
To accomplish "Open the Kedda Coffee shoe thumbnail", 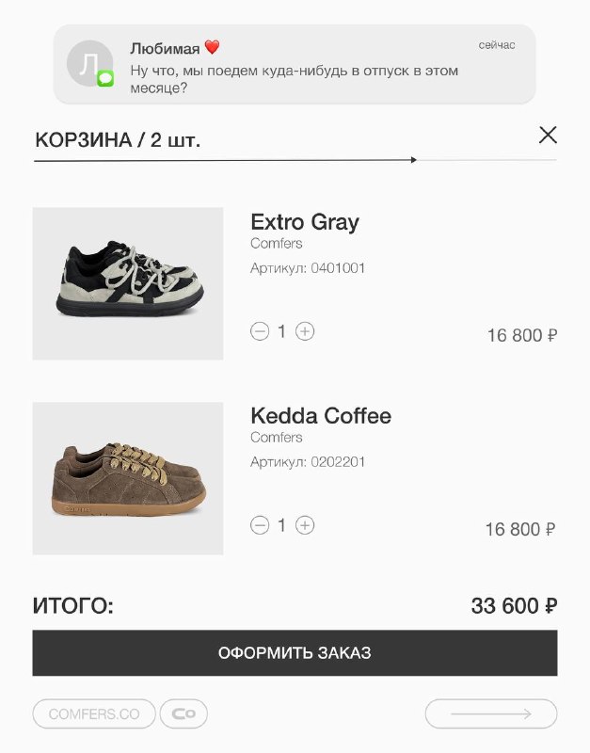I will [128, 478].
